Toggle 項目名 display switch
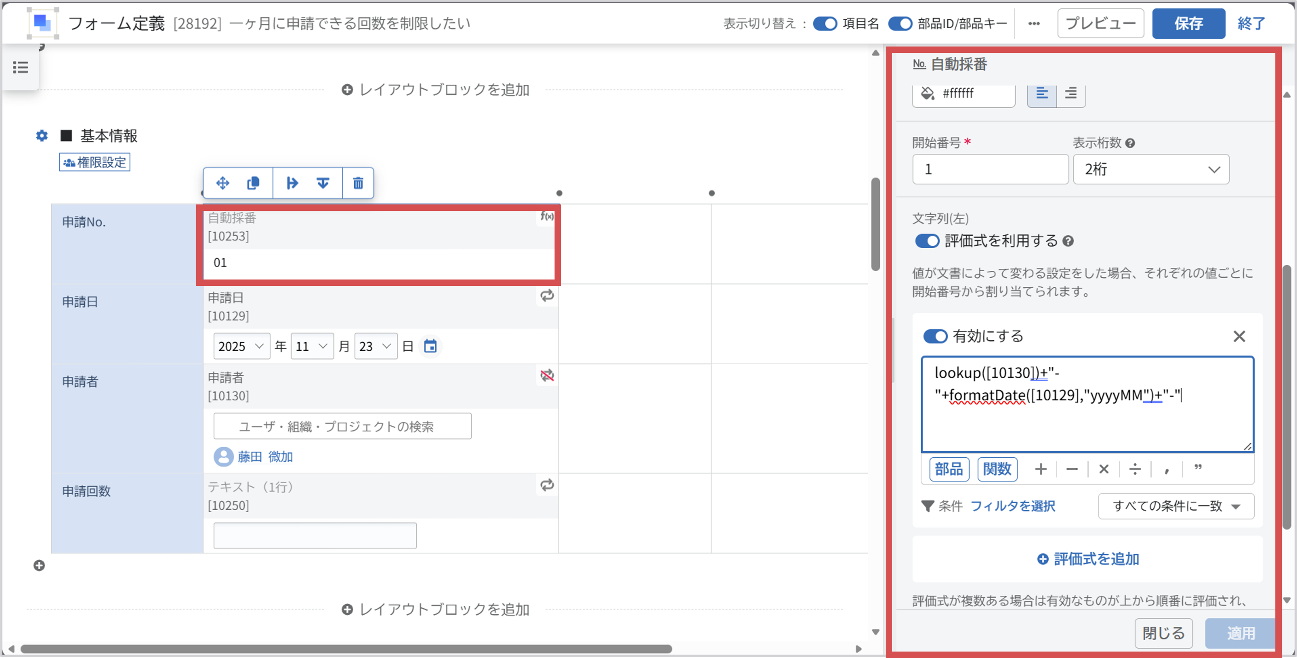The image size is (1297, 658). tap(825, 23)
